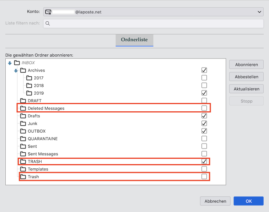
Task: Click the folder icon next to Archives
Action: pos(23,70)
